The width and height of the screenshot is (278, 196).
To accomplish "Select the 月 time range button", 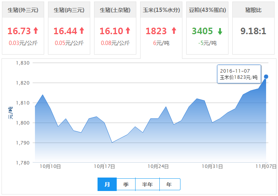I will coord(107,184).
